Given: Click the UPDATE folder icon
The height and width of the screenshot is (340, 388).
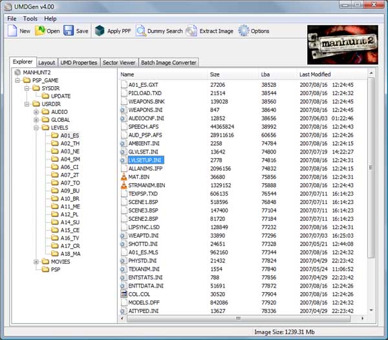Looking at the screenshot, I should [x=45, y=96].
